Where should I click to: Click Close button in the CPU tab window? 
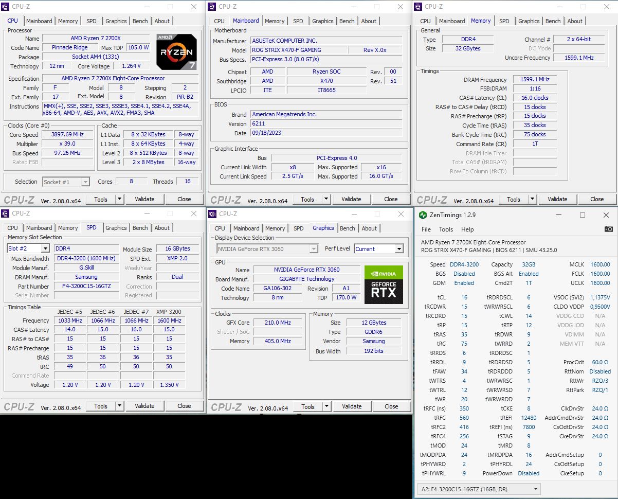coord(184,199)
